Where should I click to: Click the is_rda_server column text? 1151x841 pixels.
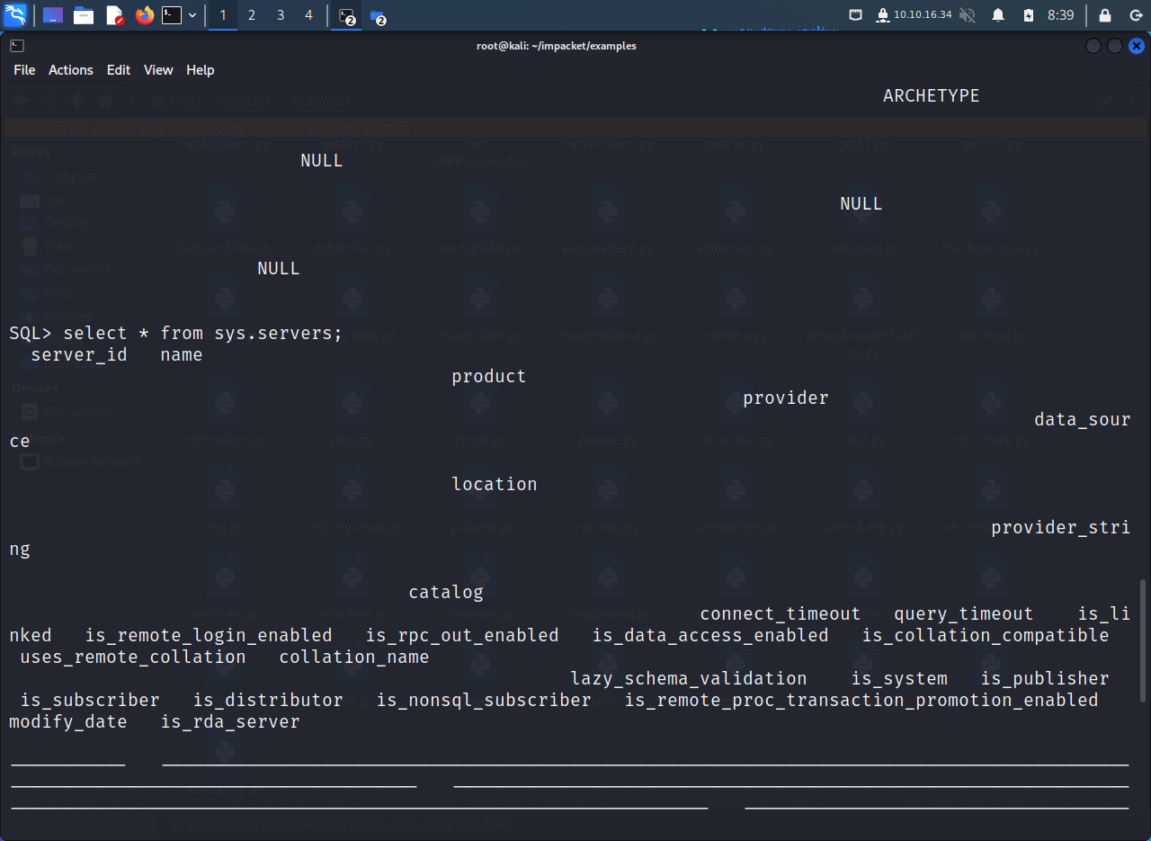pos(230,722)
